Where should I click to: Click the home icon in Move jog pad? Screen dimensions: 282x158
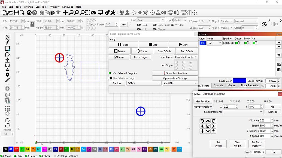pyautogui.click(x=208, y=126)
